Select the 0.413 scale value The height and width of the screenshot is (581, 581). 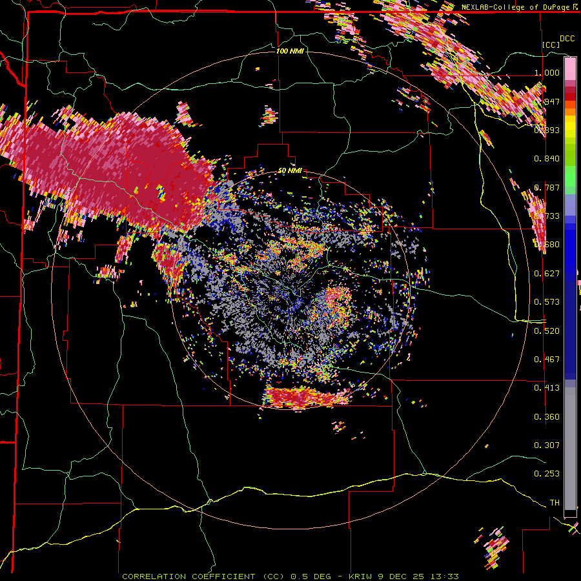pyautogui.click(x=547, y=388)
